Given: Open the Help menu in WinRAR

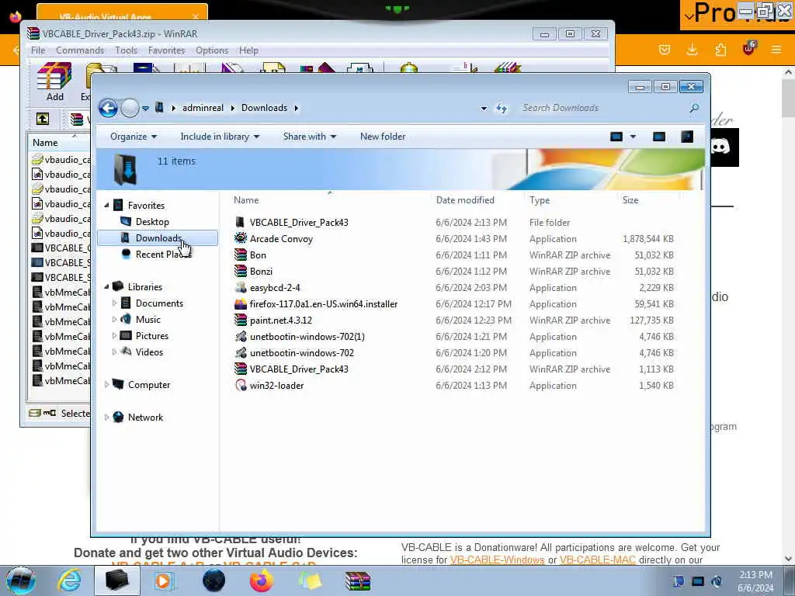Looking at the screenshot, I should (248, 50).
